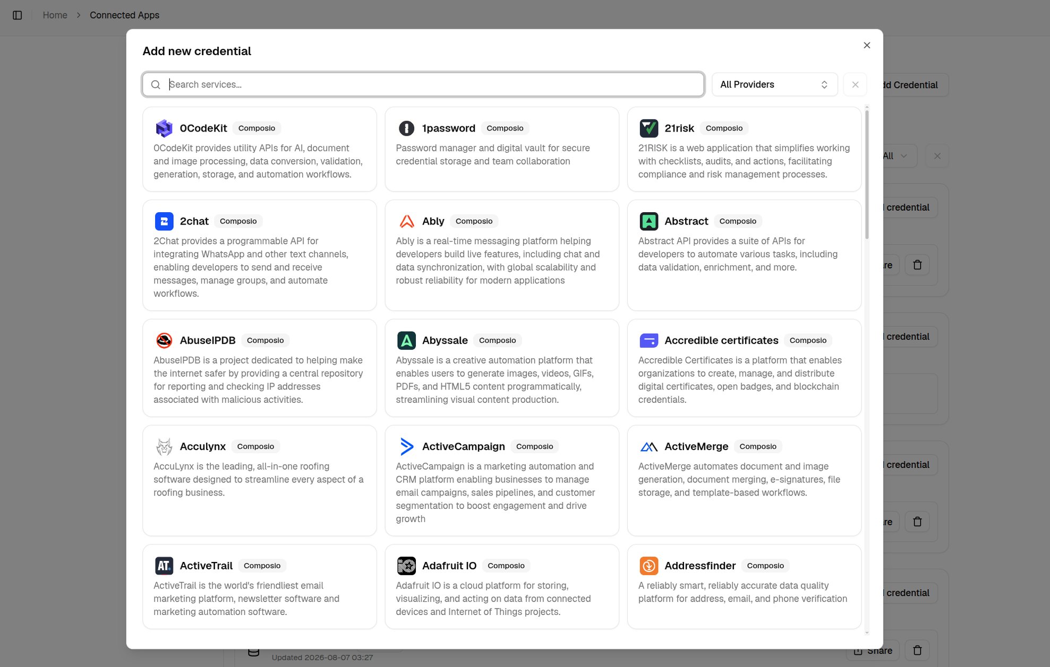The width and height of the screenshot is (1050, 667).
Task: Open the All Providers dropdown
Action: [x=774, y=85]
